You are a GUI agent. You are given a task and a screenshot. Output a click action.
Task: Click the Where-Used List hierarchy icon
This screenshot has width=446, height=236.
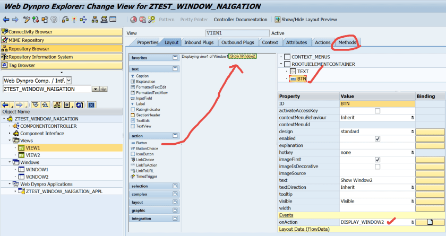pyautogui.click(x=95, y=20)
